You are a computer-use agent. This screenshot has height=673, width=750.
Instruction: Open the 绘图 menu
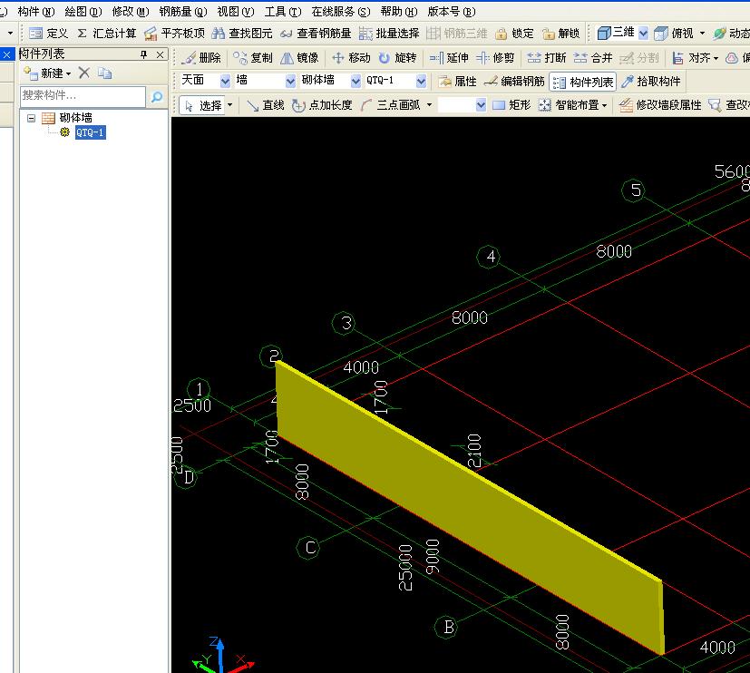click(x=83, y=11)
